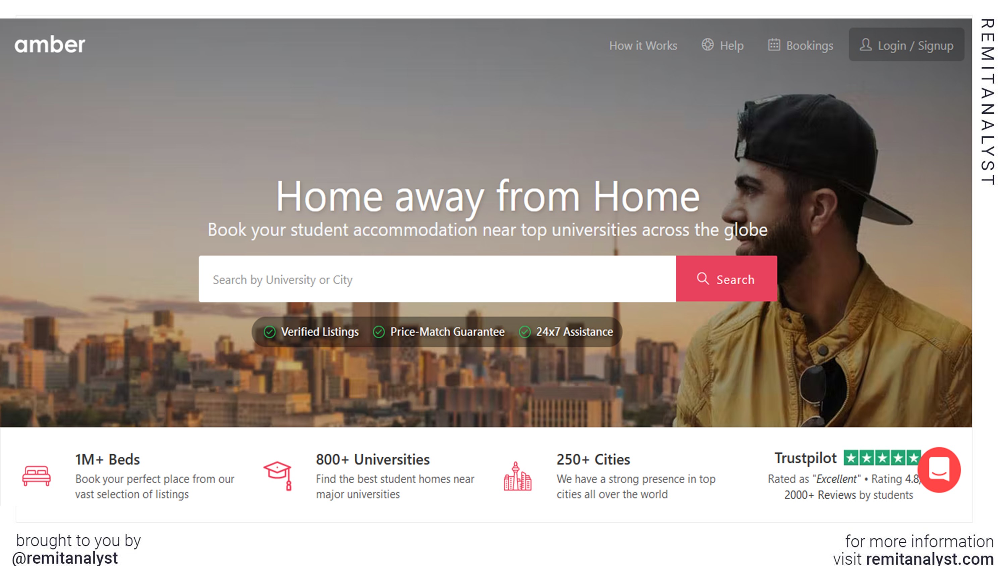Click the red Search button

pos(725,279)
